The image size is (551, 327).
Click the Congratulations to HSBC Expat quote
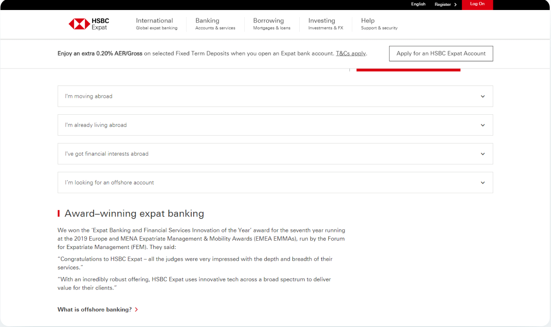point(195,263)
